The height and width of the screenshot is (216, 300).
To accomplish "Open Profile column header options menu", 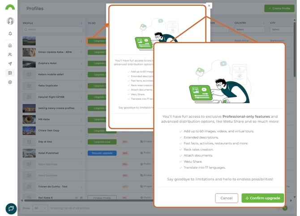I will (x=81, y=23).
